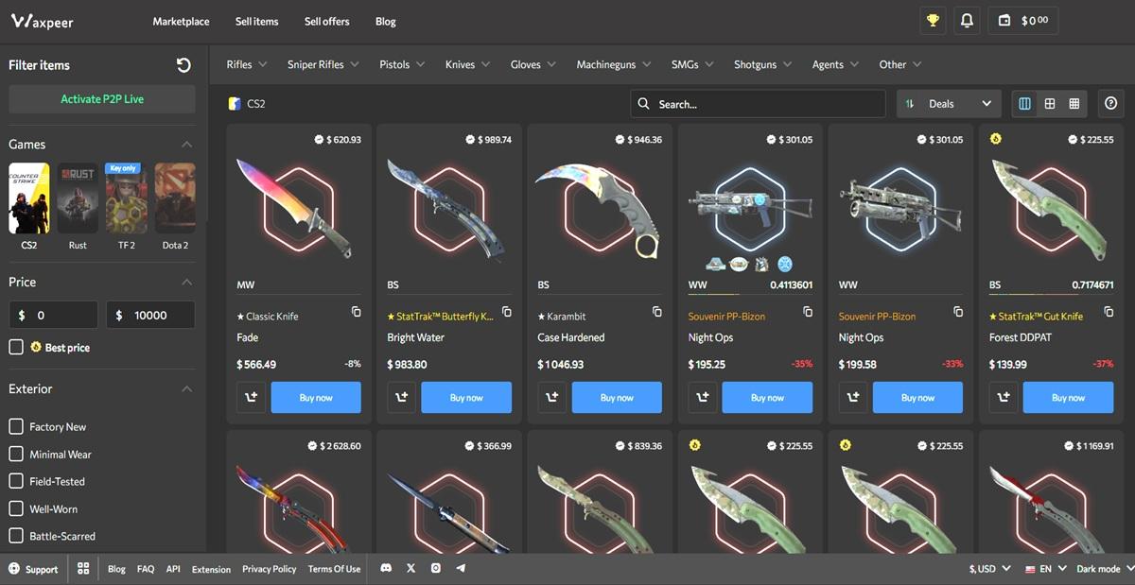Add the $199.58 PP-Bizon to cart
Viewport: 1135px width, 585px height.
[x=852, y=398]
